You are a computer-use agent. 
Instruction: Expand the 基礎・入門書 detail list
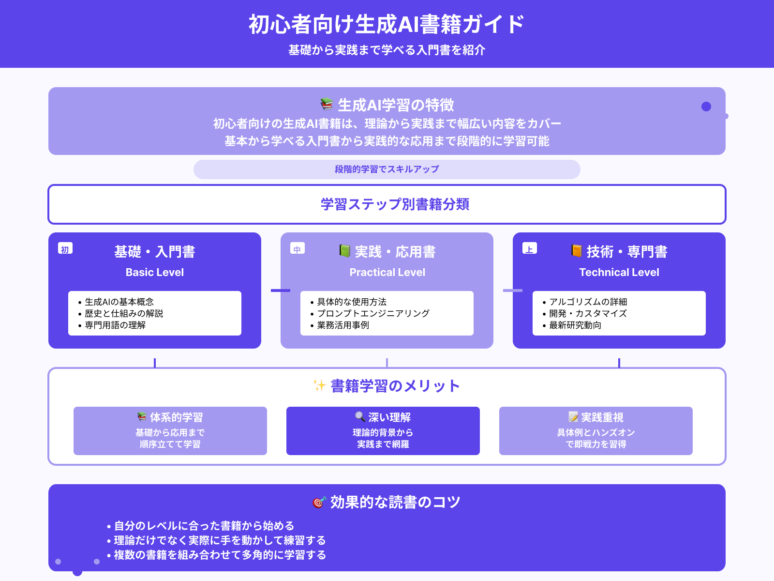[x=154, y=313]
